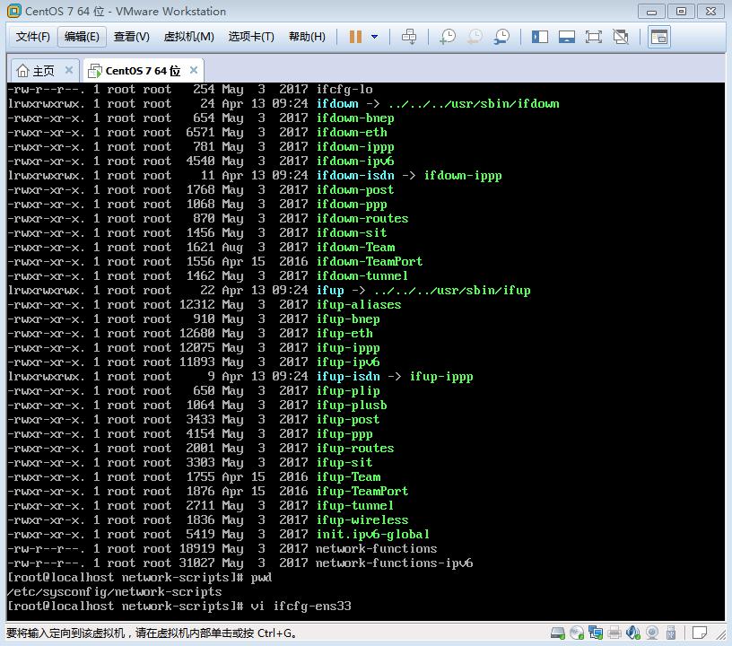Click the CD/DVD drive status icon
Screen dimensions: 732x646
coord(577,633)
